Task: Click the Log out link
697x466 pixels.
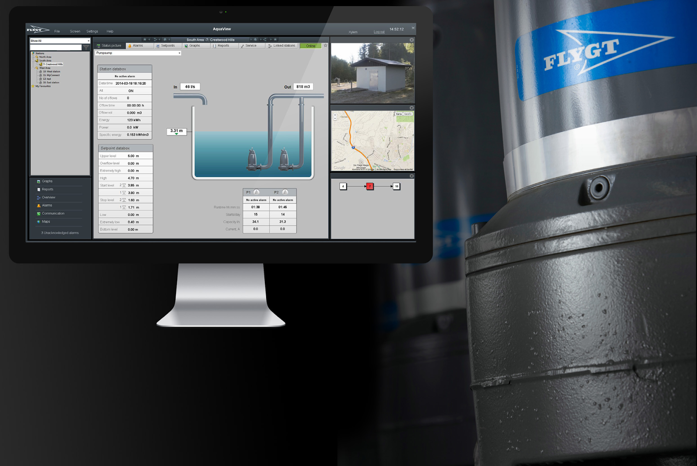Action: 379,32
